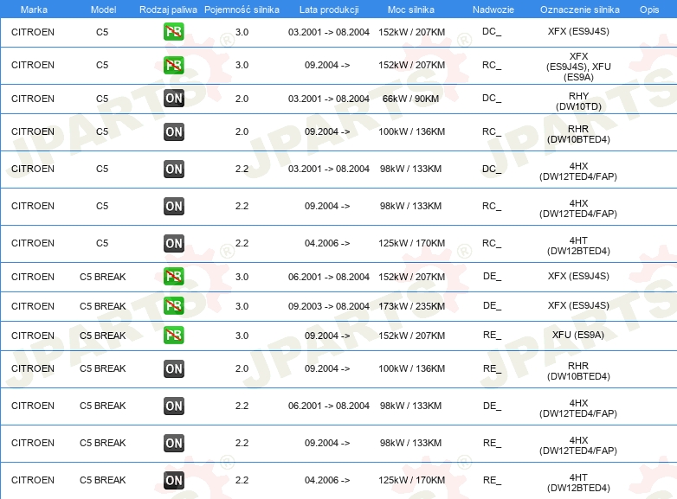The height and width of the screenshot is (499, 677).
Task: Click the ON icon in the C5 RC_ 125kW row
Action: pos(173,243)
